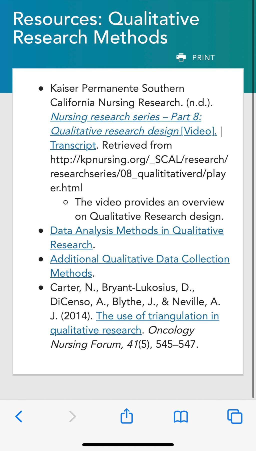The image size is (256, 451).
Task: Tap the forward navigation arrow
Action: coord(72,416)
